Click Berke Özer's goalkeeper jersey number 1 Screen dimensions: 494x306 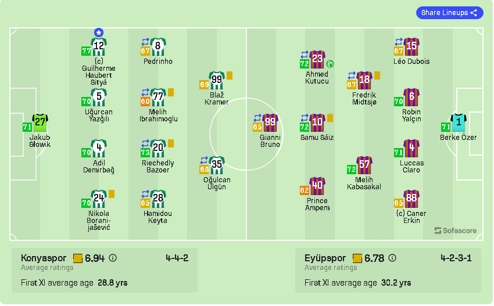tap(459, 123)
